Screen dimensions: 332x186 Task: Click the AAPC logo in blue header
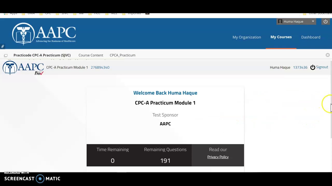click(x=44, y=34)
